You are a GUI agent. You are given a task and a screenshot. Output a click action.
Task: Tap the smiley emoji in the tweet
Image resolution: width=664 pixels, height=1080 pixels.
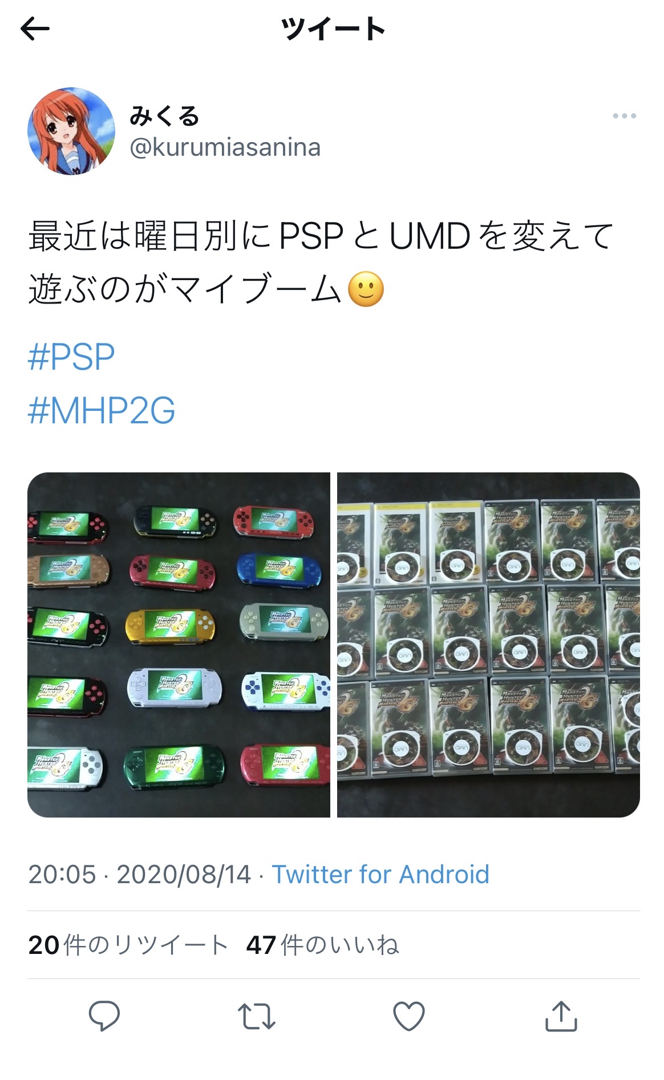[366, 290]
